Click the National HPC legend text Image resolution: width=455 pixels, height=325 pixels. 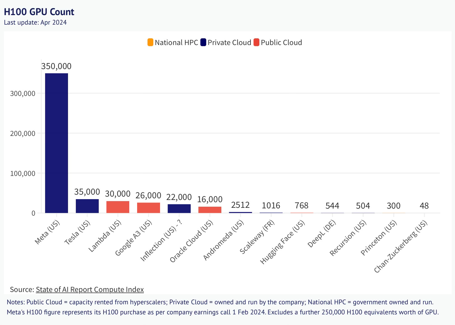[x=176, y=43]
